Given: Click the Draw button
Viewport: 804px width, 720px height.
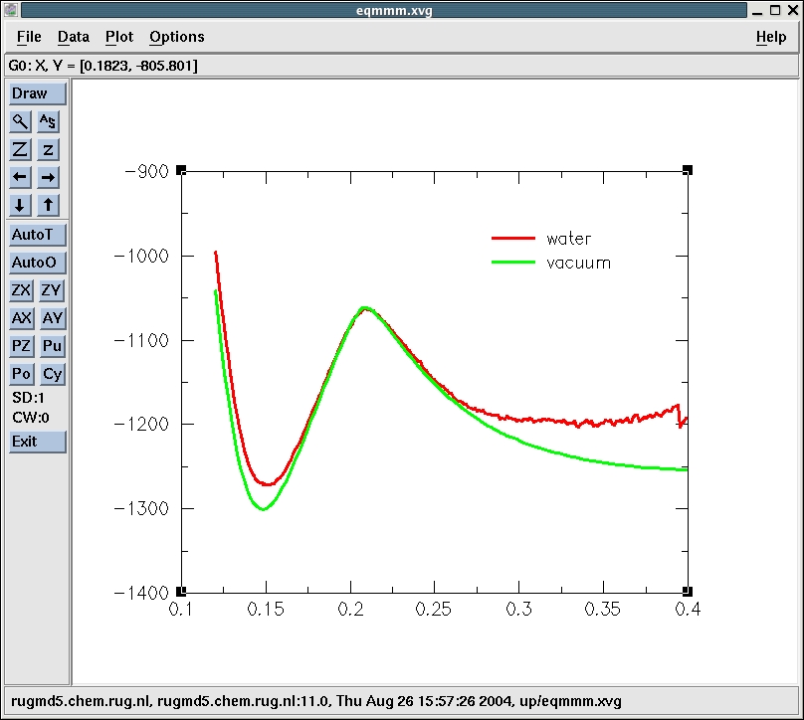Looking at the screenshot, I should (x=38, y=93).
